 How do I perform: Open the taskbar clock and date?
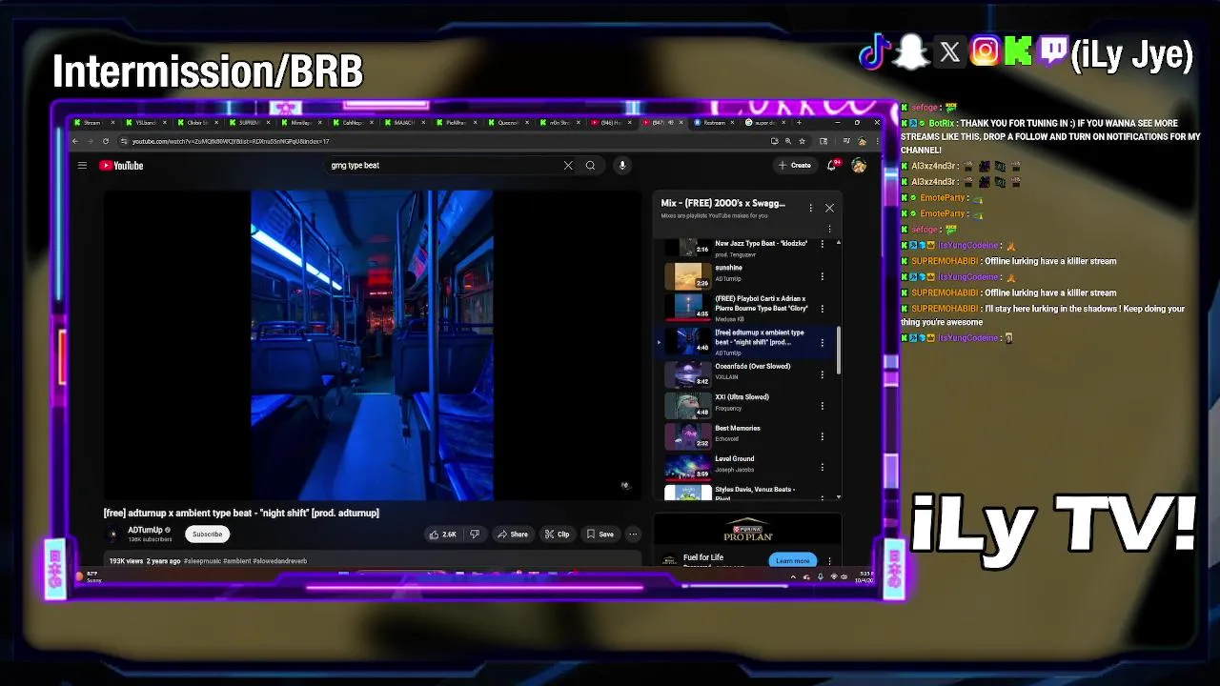pos(864,576)
